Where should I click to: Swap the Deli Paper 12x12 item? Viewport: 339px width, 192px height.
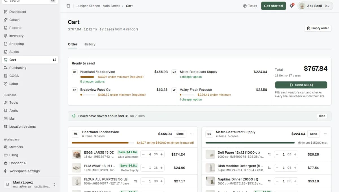point(269,154)
